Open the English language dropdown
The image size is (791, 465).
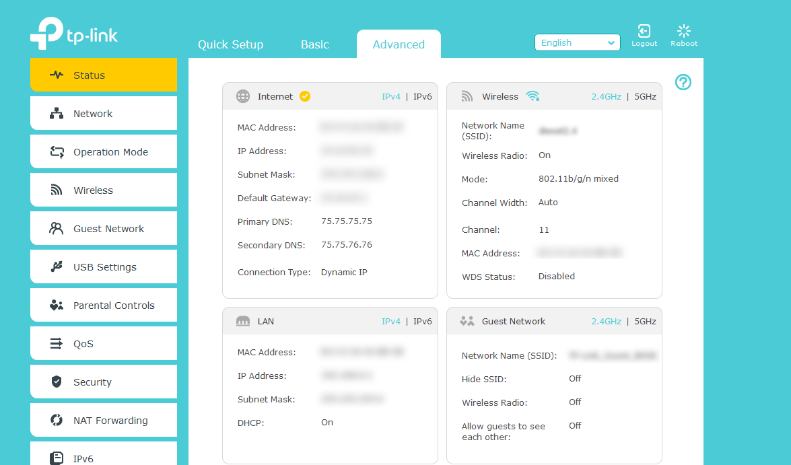[x=577, y=42]
